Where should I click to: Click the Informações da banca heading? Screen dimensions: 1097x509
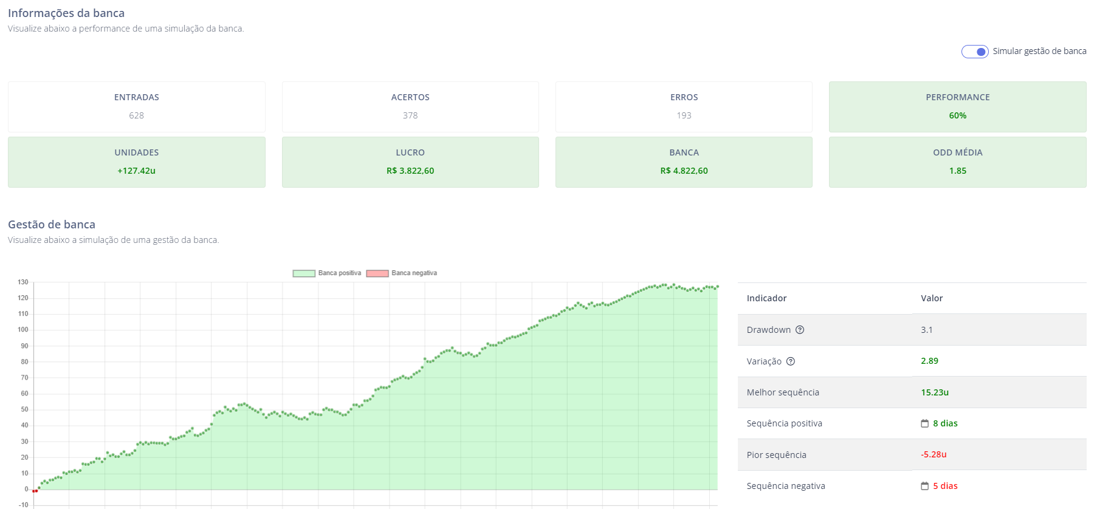(66, 13)
